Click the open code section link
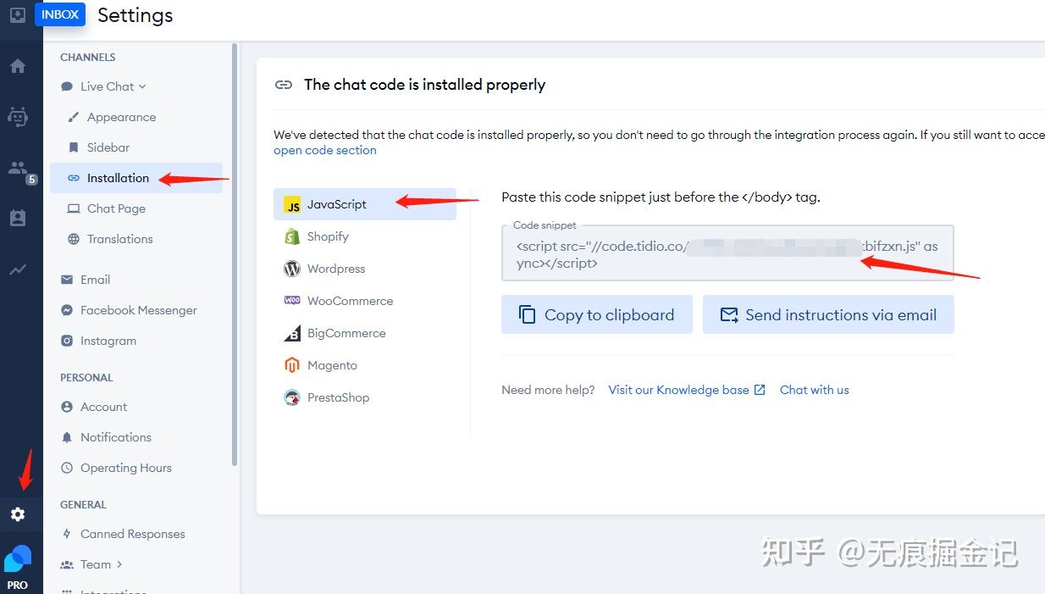The image size is (1045, 594). tap(325, 150)
